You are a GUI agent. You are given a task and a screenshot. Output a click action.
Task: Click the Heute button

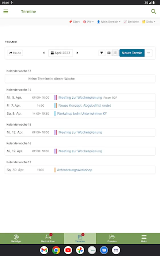(x=15, y=53)
